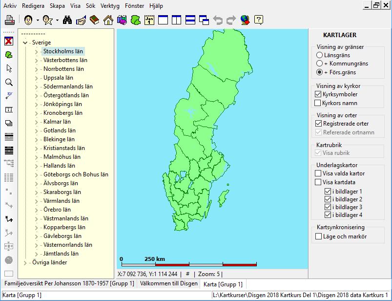
Task: Click Gotland island on the map
Action: (224, 198)
